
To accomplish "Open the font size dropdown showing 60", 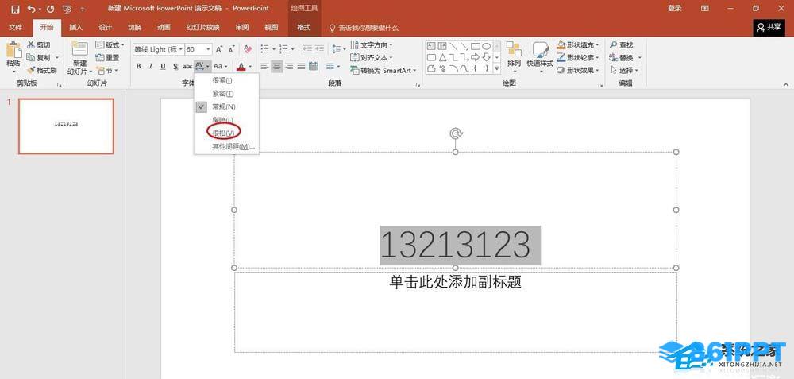I will 208,49.
